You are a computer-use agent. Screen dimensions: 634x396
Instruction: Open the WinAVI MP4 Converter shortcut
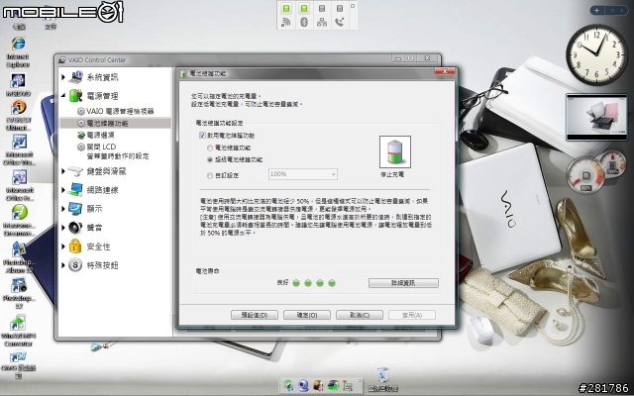point(18,323)
